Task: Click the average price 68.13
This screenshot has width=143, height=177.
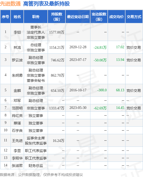Action: point(120,90)
